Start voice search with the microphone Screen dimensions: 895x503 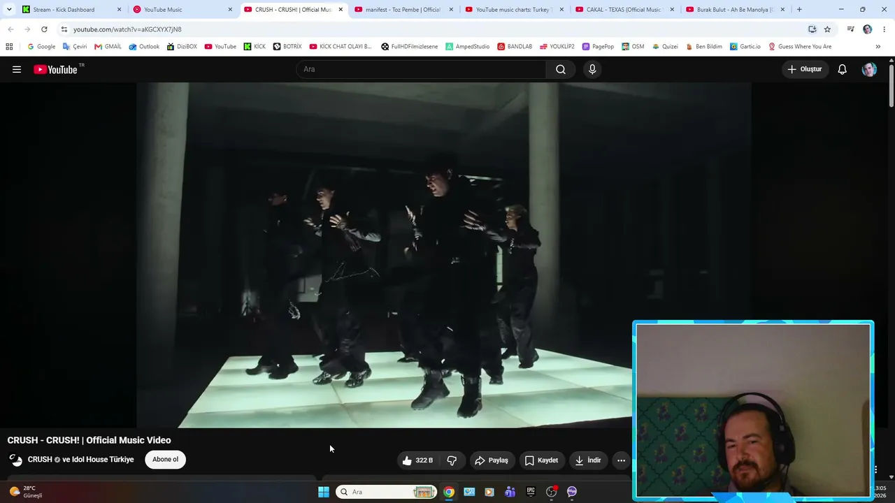pyautogui.click(x=592, y=69)
